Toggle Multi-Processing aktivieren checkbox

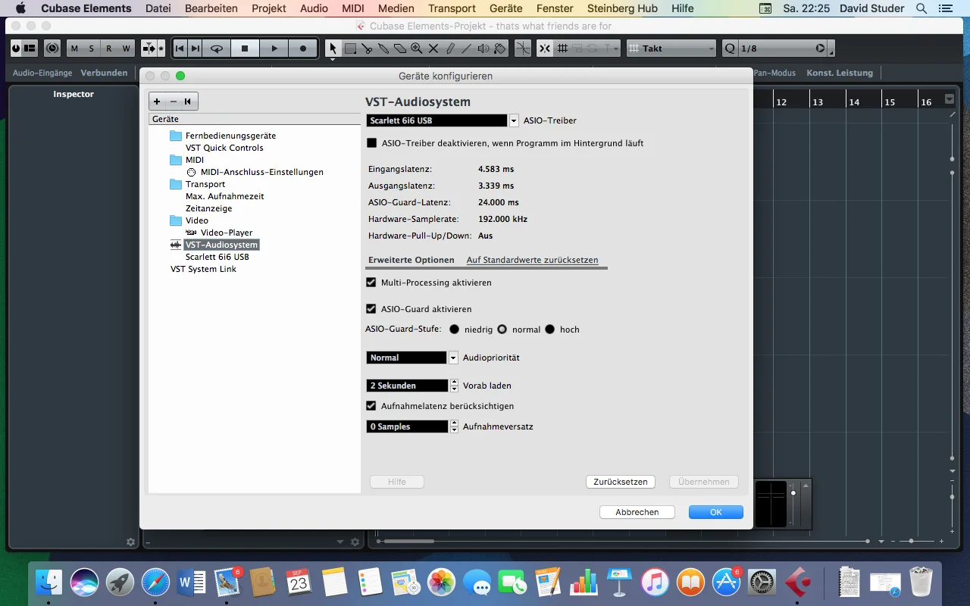click(x=371, y=283)
